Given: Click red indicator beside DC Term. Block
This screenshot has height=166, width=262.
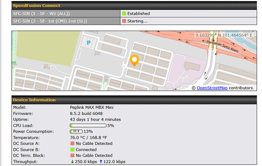Looking at the screenshot, I should pos(73,155).
